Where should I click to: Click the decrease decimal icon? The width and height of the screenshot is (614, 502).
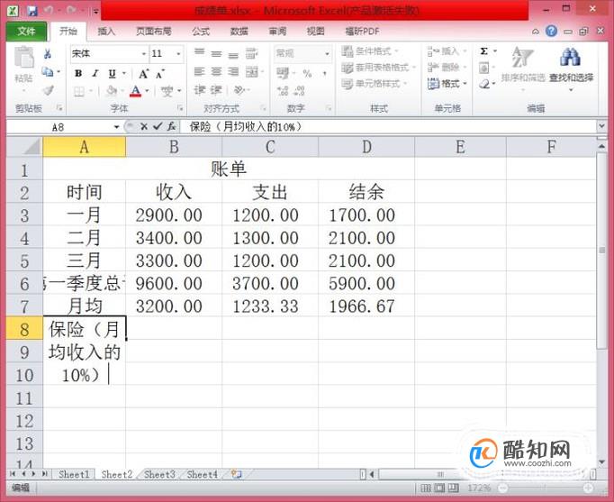tap(300, 91)
